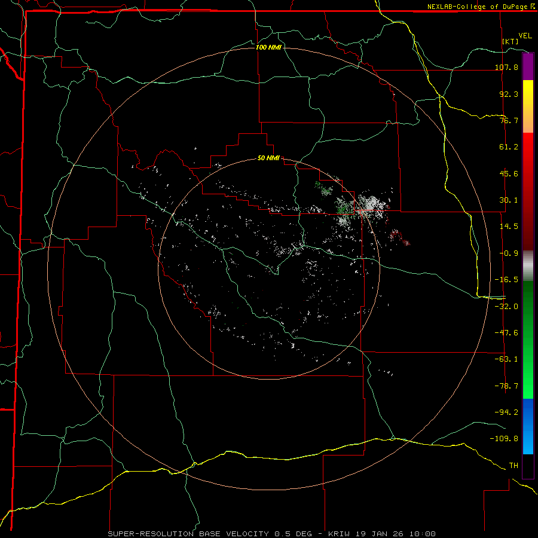Click the 107.8 velocity scale value

[x=506, y=67]
